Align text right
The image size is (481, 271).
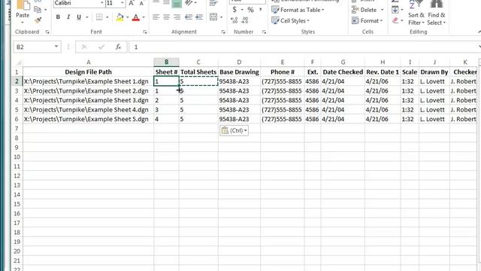pos(177,17)
